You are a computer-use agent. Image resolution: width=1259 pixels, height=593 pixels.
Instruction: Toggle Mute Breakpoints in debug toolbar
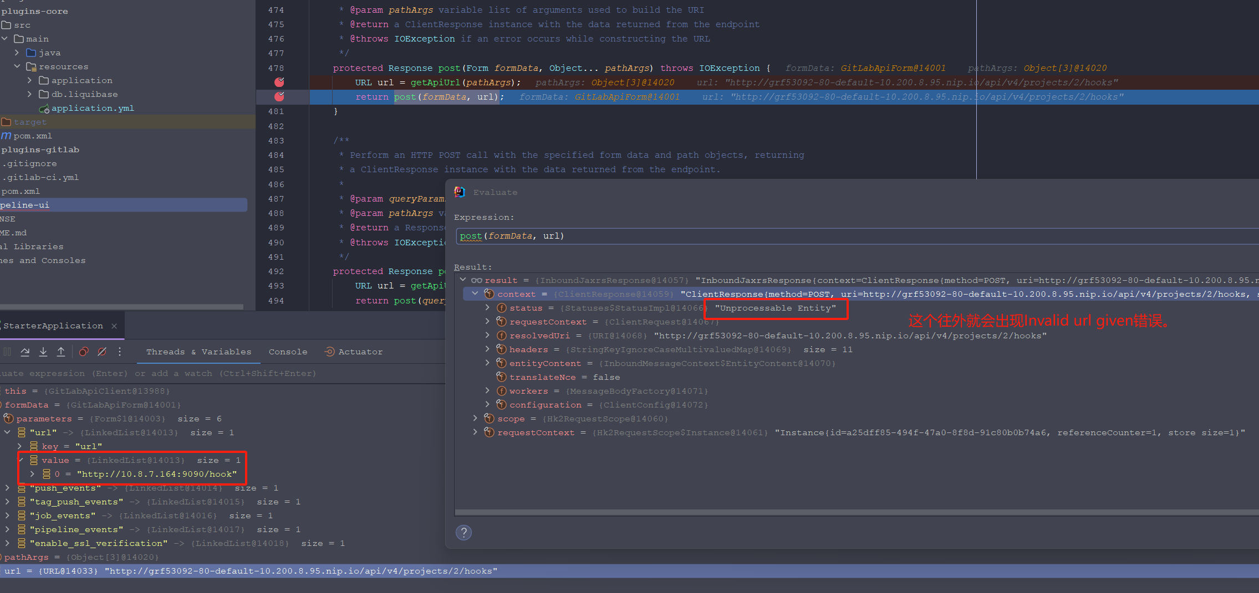(102, 352)
